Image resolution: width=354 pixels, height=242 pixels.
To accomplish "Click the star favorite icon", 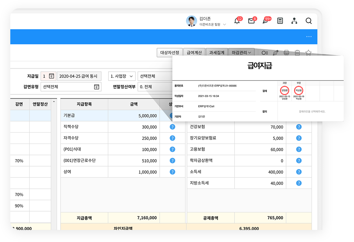I will [x=309, y=53].
